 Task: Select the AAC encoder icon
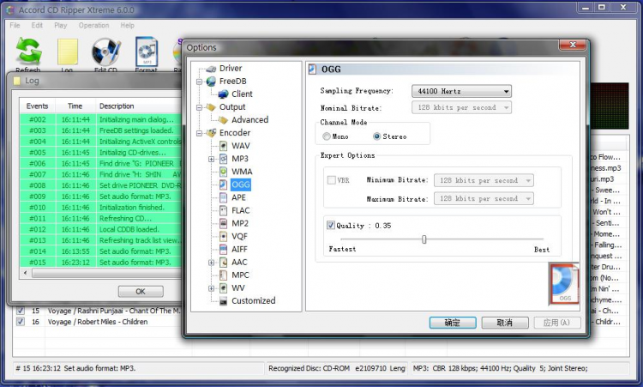[224, 263]
